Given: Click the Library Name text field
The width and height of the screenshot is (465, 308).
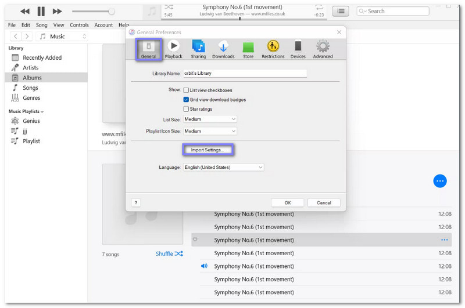Looking at the screenshot, I should click(245, 74).
